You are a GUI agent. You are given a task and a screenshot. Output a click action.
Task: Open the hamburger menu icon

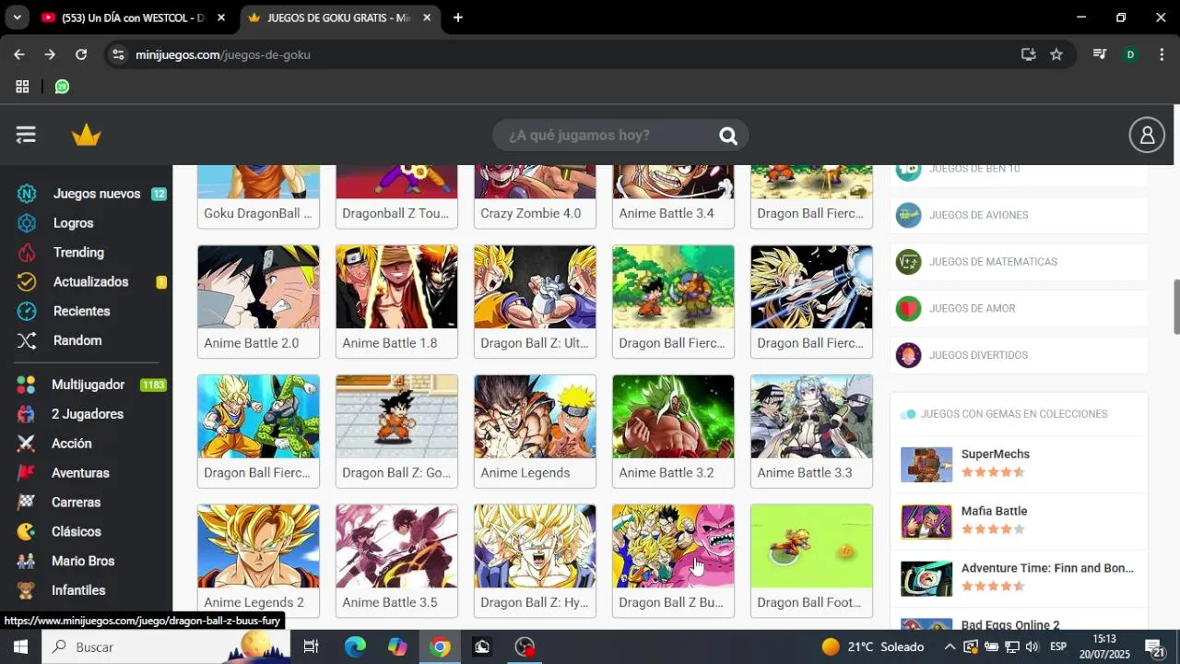(x=26, y=136)
